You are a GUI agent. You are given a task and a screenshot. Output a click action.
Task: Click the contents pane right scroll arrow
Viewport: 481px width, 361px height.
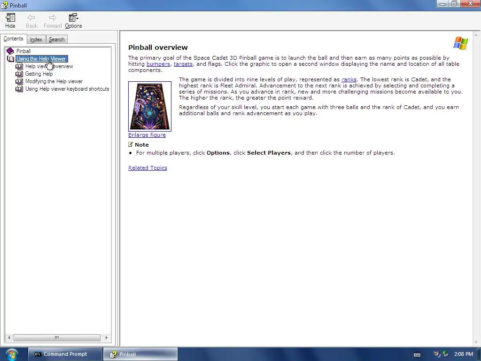click(x=107, y=337)
